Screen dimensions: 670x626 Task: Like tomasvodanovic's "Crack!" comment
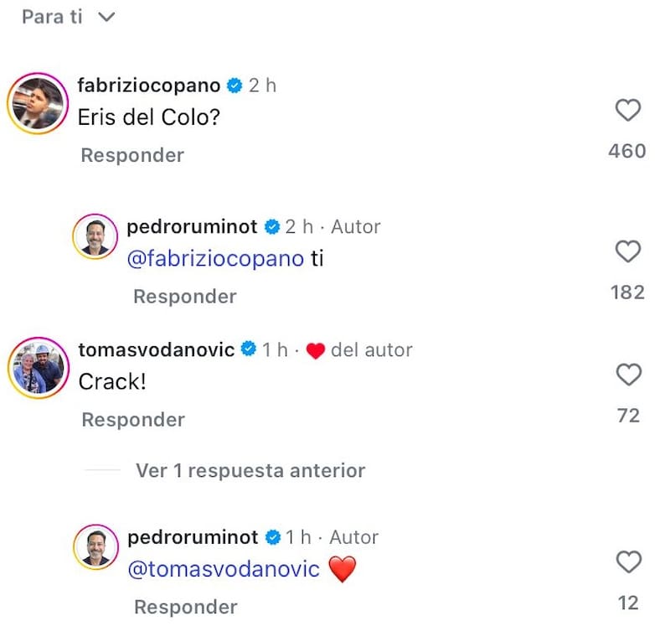628,375
